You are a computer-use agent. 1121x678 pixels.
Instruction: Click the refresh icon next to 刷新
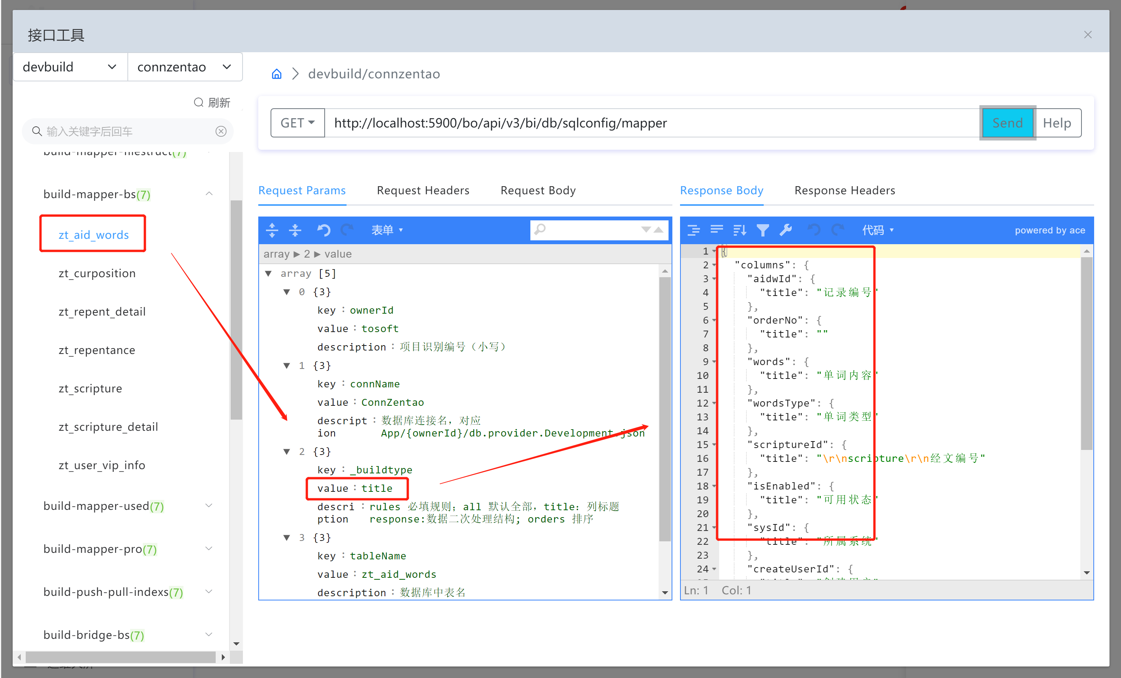tap(198, 103)
